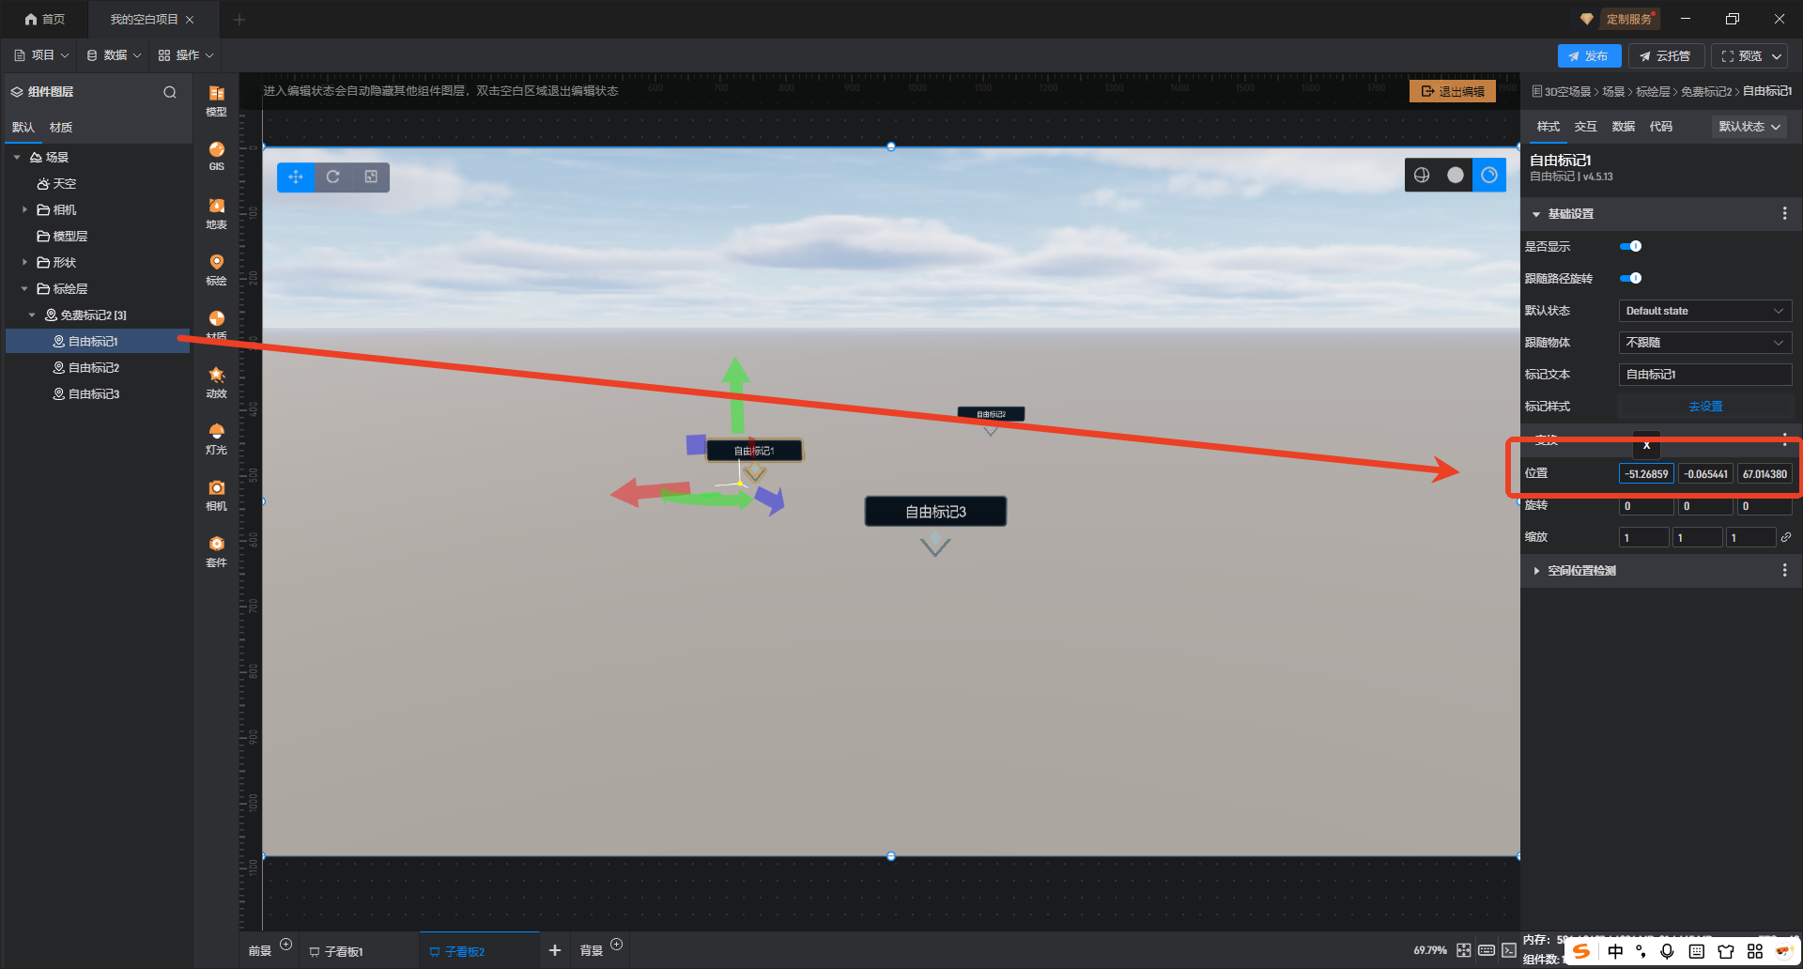Search component layers with magnifier icon
The image size is (1803, 969).
tap(170, 92)
